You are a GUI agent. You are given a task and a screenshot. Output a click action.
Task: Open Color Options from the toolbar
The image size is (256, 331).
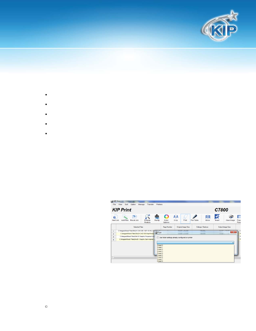pos(166,219)
